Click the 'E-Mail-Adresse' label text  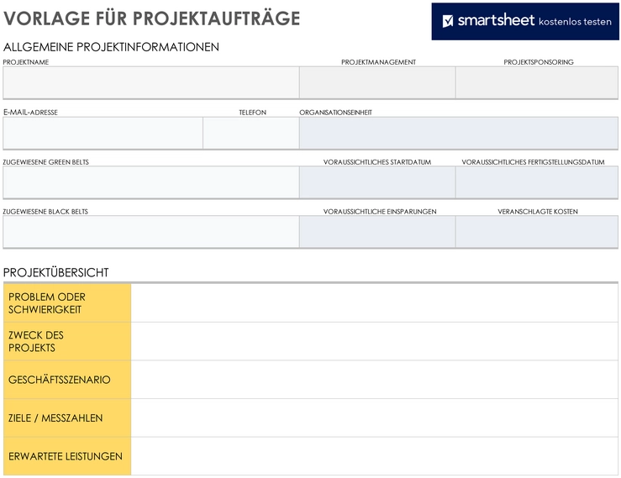pos(30,113)
